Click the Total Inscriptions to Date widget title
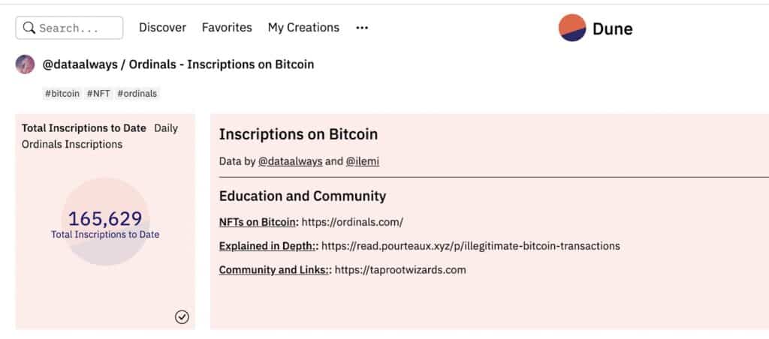This screenshot has height=339, width=769. [x=84, y=128]
